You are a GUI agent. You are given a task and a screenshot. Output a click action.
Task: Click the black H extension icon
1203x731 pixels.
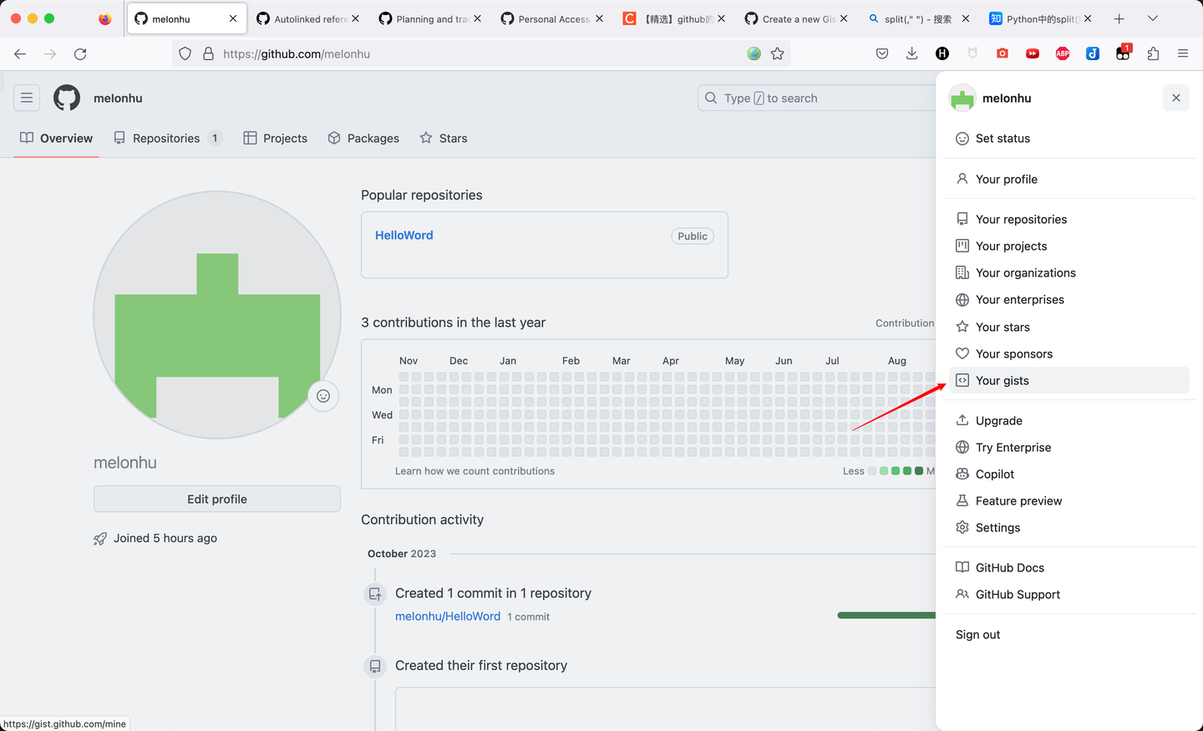[x=942, y=53]
